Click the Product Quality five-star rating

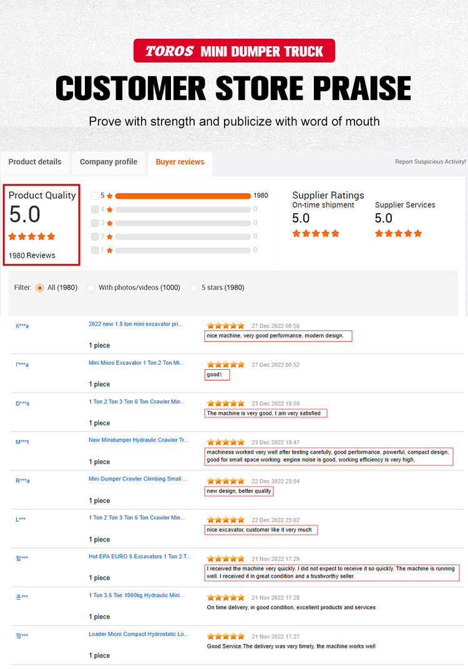click(32, 237)
